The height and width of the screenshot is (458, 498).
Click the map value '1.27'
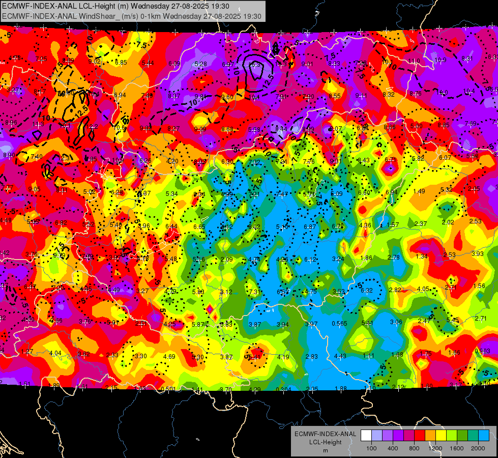click(x=27, y=352)
